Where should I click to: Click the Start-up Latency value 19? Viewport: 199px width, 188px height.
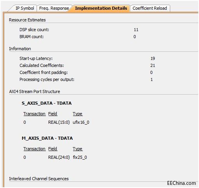tap(153, 58)
